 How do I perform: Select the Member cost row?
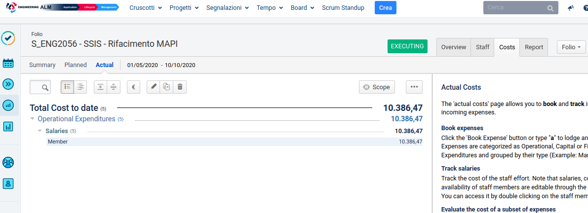[235, 142]
